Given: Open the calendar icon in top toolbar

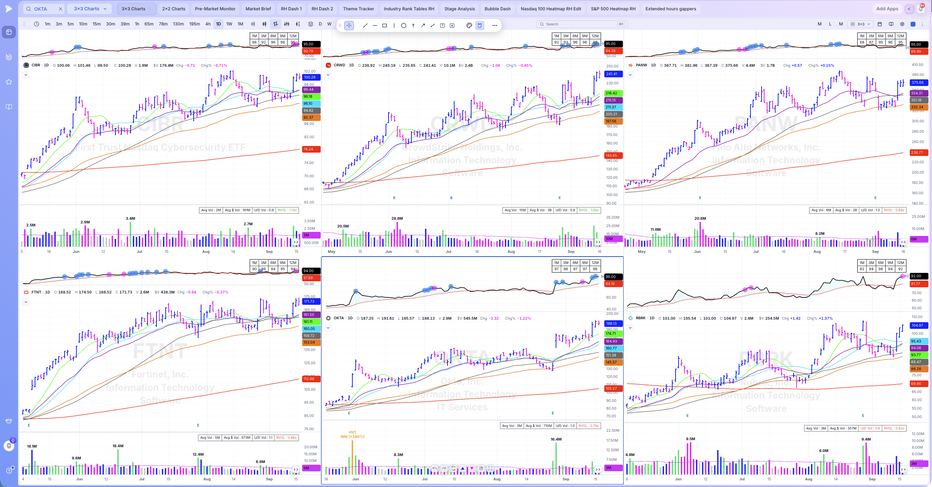Looking at the screenshot, I should tap(880, 24).
